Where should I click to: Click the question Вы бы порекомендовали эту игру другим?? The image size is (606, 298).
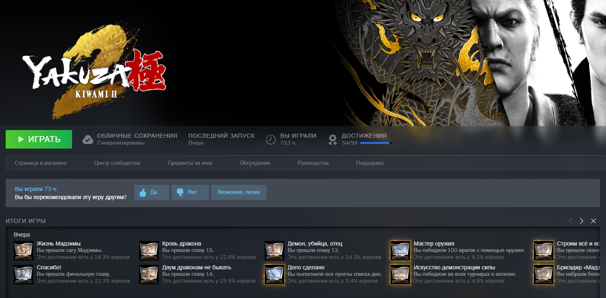[71, 197]
